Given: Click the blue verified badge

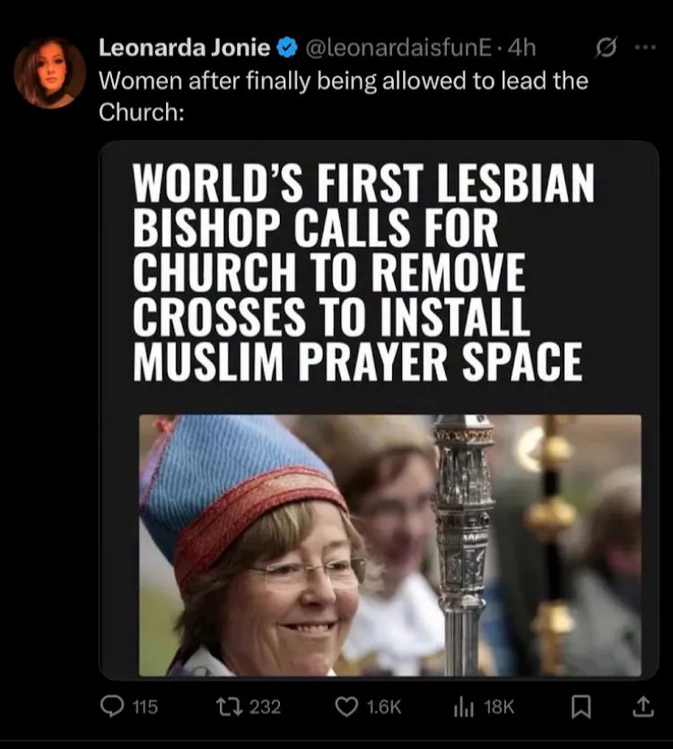Looking at the screenshot, I should pos(287,48).
